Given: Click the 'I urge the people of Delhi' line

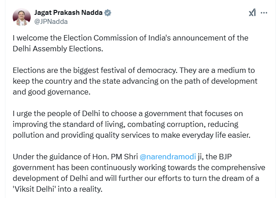Looking at the screenshot, I should pyautogui.click(x=128, y=113).
